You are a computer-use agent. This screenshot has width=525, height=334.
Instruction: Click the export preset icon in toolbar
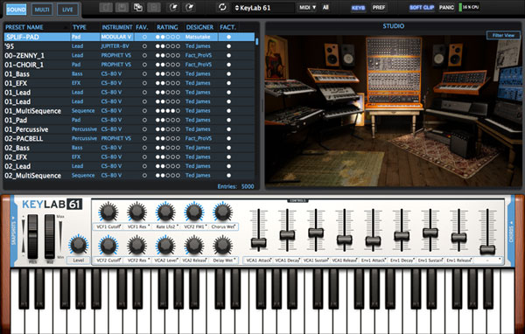pos(189,7)
